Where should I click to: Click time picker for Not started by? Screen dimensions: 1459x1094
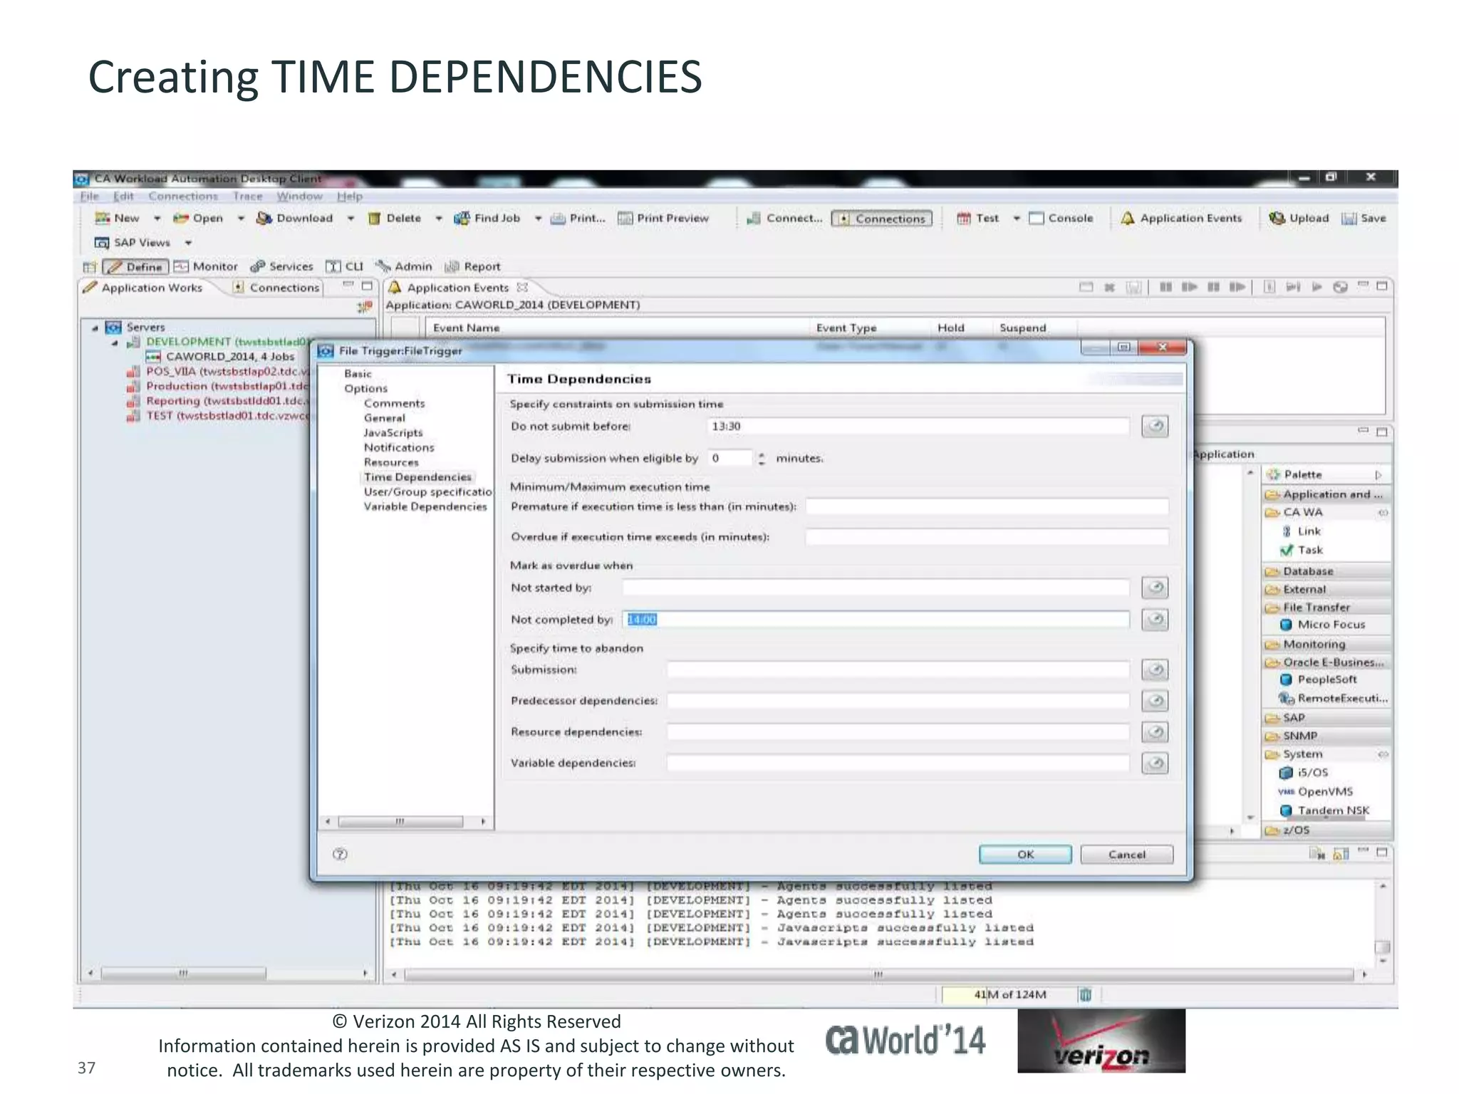pyautogui.click(x=1155, y=588)
